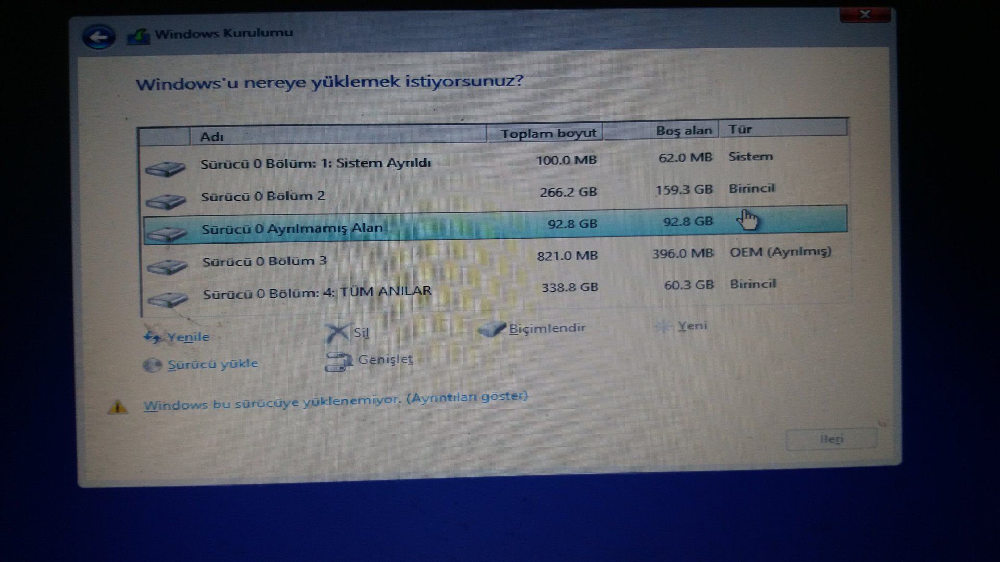Viewport: 1000px width, 562px height.
Task: Click the Windows Kurulumu setup icon
Action: tap(139, 37)
